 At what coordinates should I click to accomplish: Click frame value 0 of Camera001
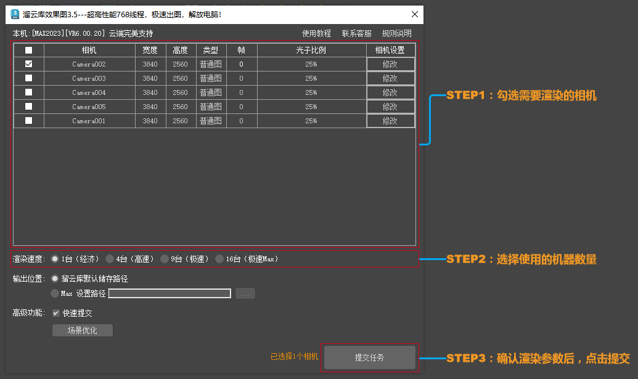(x=241, y=121)
